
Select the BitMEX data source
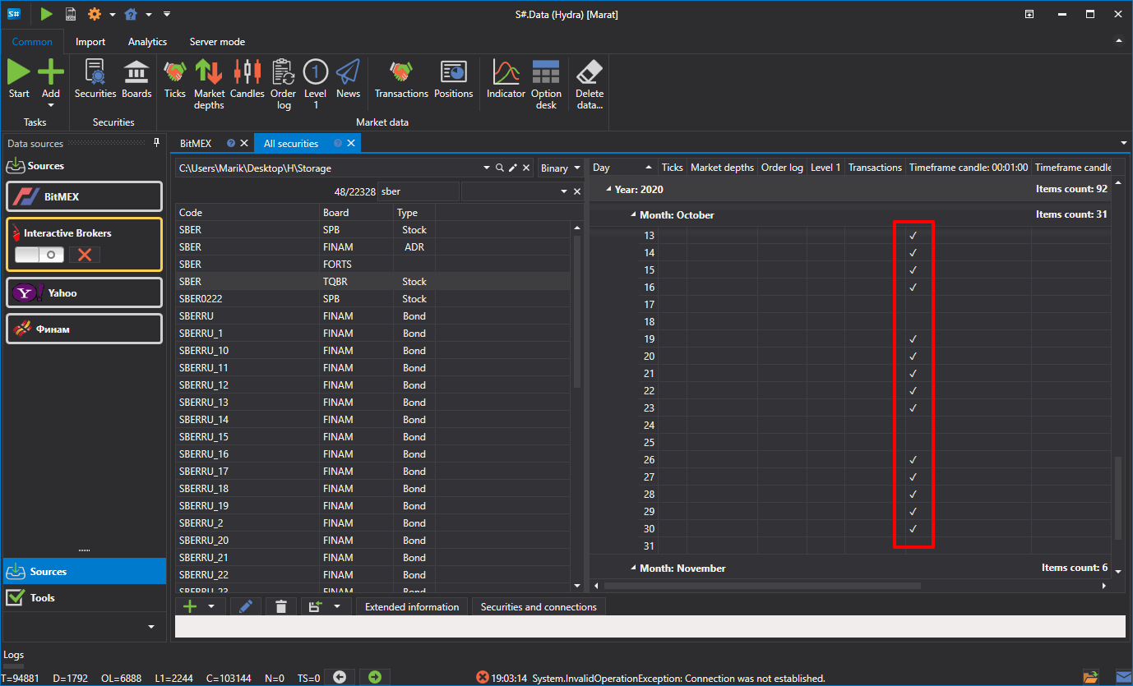coord(84,196)
